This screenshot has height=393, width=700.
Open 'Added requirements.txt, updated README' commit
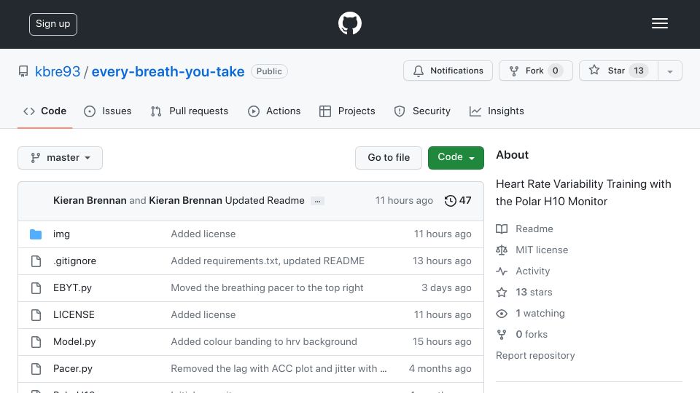pyautogui.click(x=268, y=261)
